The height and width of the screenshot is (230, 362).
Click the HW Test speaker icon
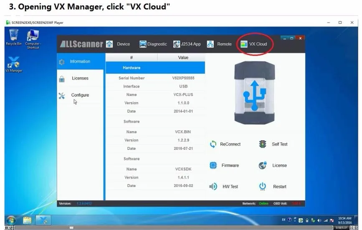click(x=213, y=187)
